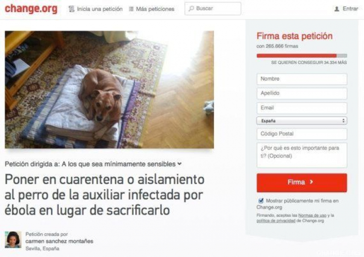This screenshot has height=257, width=364.
Task: Click the arrow icon on Firma button
Action: point(311,182)
